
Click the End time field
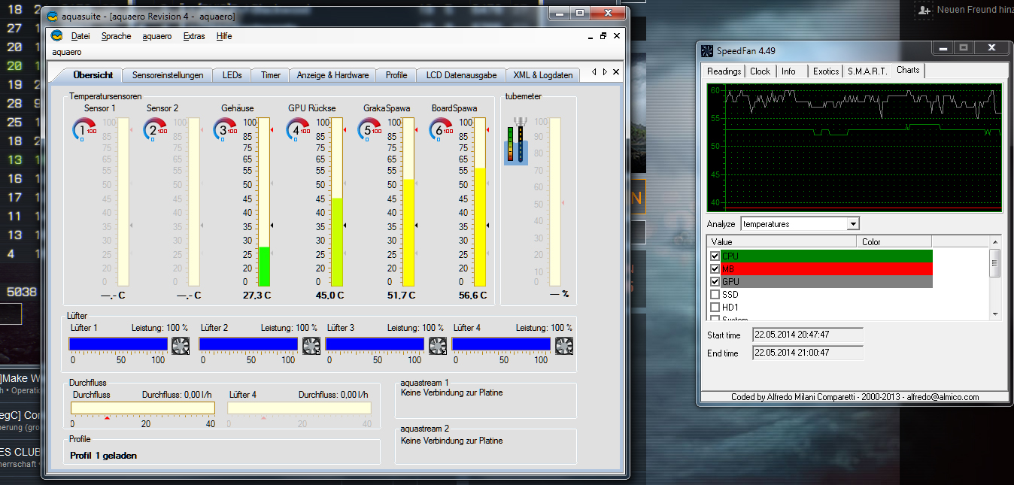click(808, 353)
